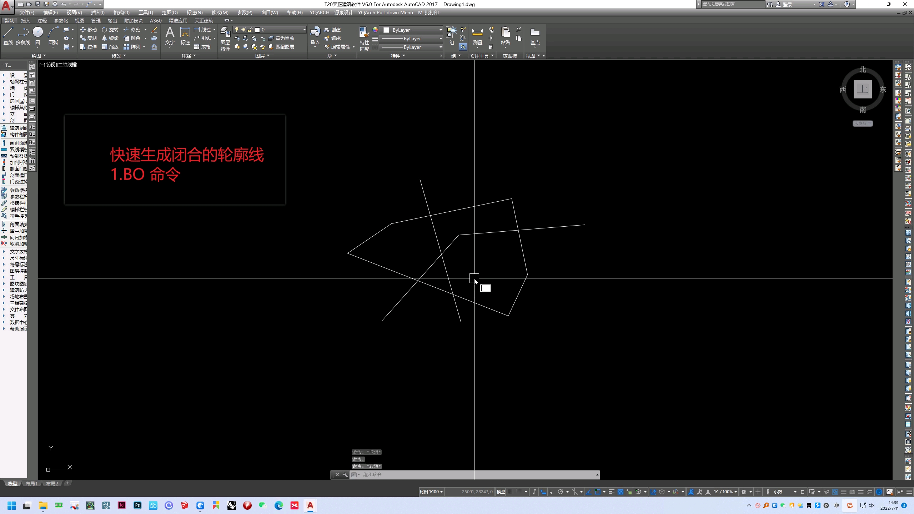Viewport: 914px width, 514px height.
Task: Toggle grid display in status bar
Action: coord(511,492)
